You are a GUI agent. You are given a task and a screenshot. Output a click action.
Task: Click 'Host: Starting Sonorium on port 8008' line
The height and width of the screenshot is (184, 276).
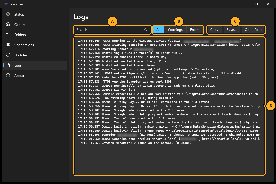169,45
